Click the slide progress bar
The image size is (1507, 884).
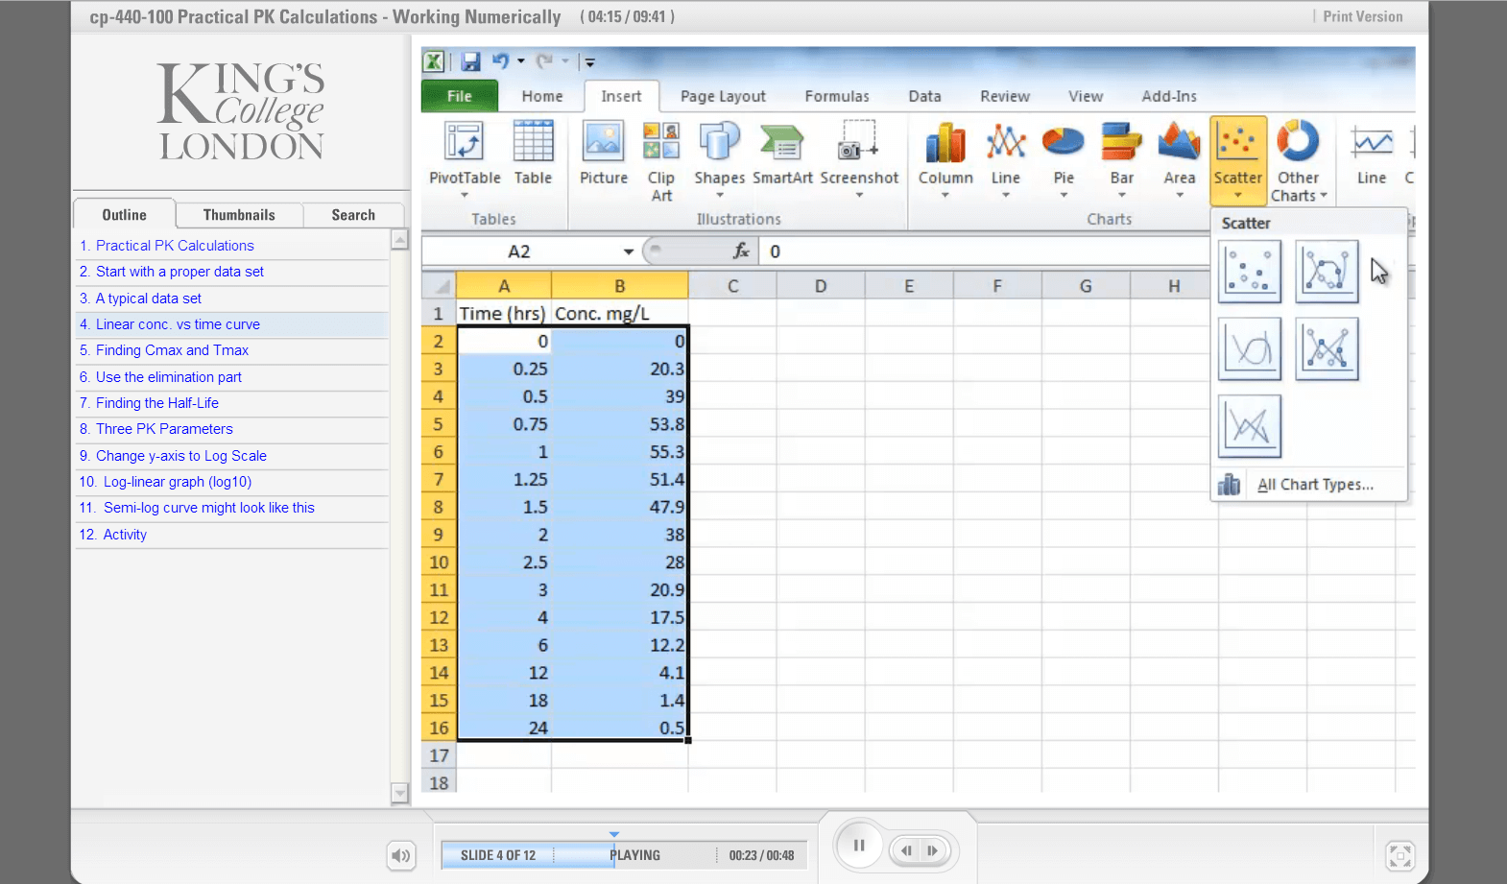click(624, 855)
